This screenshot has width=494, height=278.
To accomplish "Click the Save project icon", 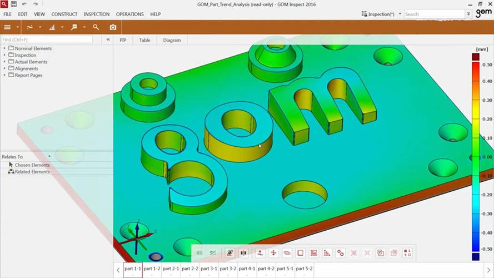I will pyautogui.click(x=14, y=4).
